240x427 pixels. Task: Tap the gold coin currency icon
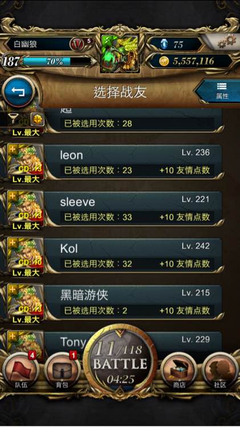pyautogui.click(x=164, y=61)
